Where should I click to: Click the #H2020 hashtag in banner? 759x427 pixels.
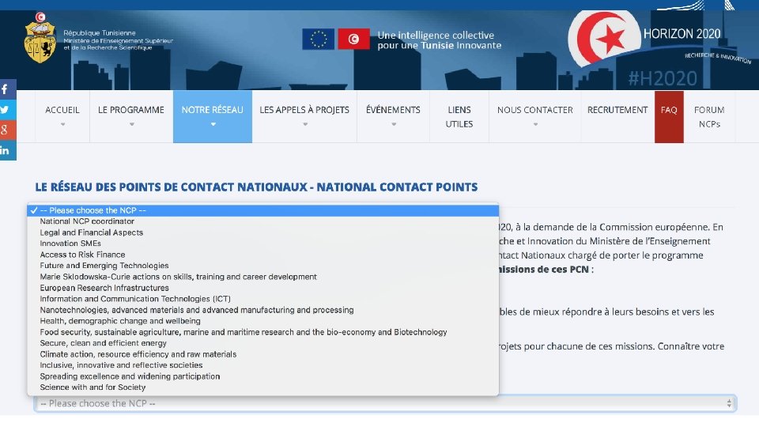pyautogui.click(x=663, y=78)
